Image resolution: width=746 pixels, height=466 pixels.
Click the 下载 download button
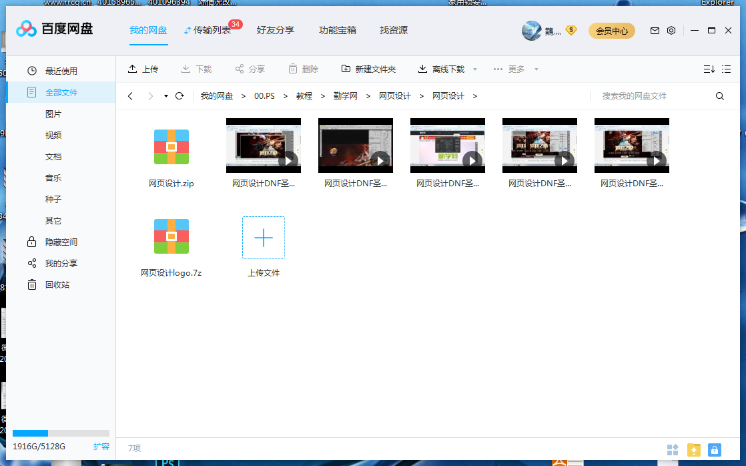coord(196,69)
